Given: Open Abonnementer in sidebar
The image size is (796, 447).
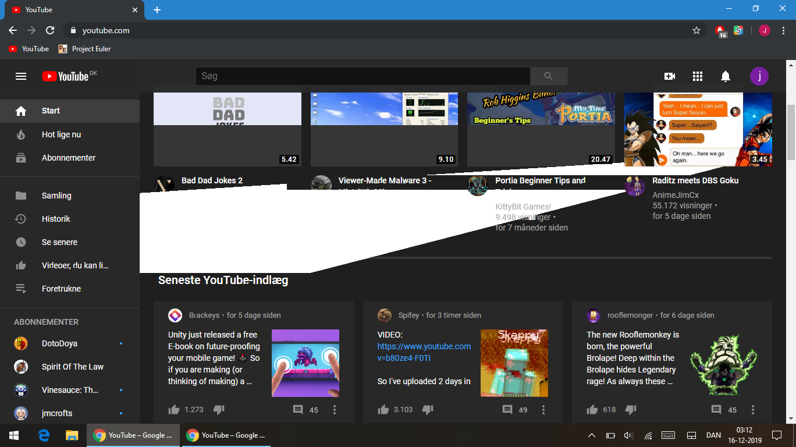Looking at the screenshot, I should (x=70, y=158).
